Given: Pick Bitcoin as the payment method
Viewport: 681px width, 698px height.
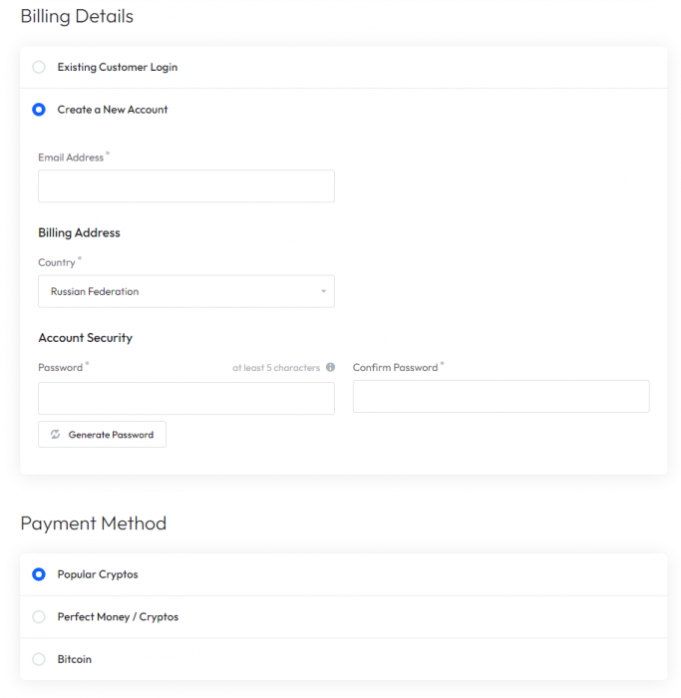Looking at the screenshot, I should [x=39, y=659].
